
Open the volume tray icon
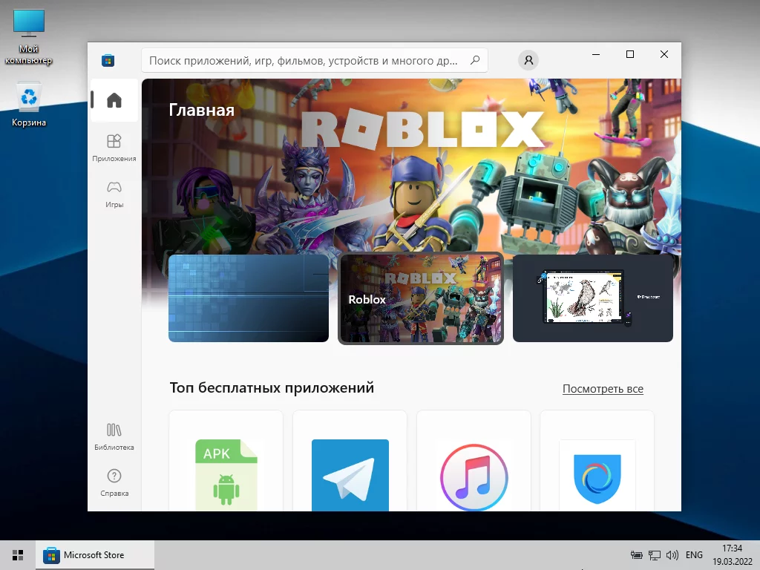pyautogui.click(x=672, y=555)
